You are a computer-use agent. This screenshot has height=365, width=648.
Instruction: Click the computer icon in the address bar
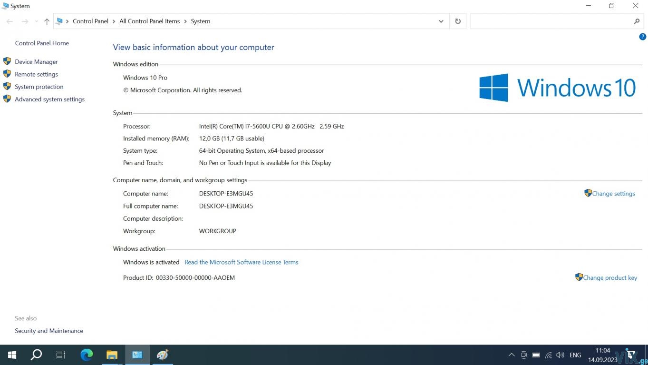(x=59, y=21)
